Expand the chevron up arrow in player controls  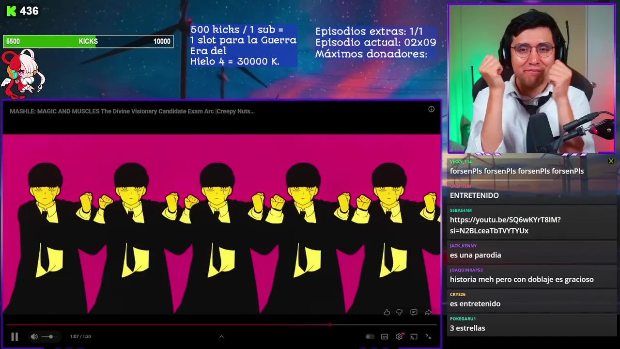(221, 336)
